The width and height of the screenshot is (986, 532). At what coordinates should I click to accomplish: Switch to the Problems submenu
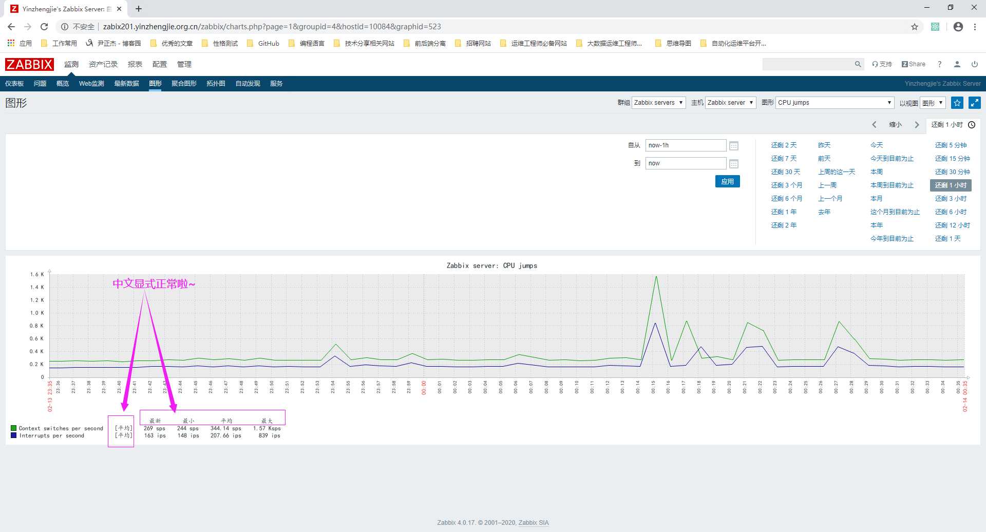click(x=40, y=84)
